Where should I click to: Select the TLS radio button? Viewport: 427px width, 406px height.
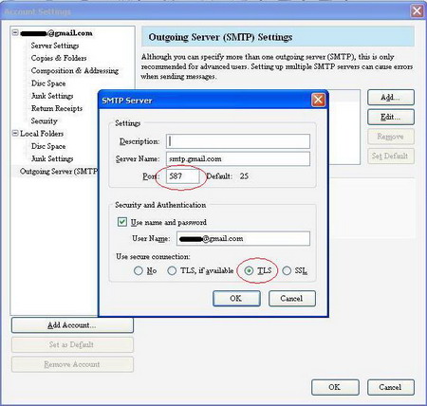[x=250, y=270]
